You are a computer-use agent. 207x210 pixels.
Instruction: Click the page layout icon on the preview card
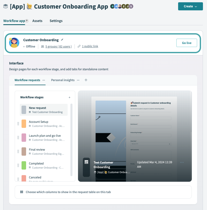point(86,162)
